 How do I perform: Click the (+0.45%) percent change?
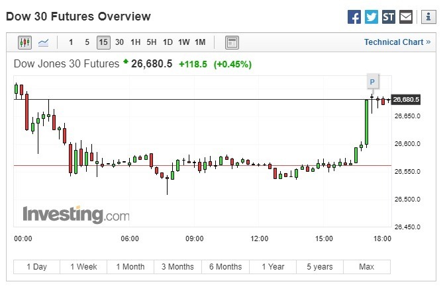[232, 64]
